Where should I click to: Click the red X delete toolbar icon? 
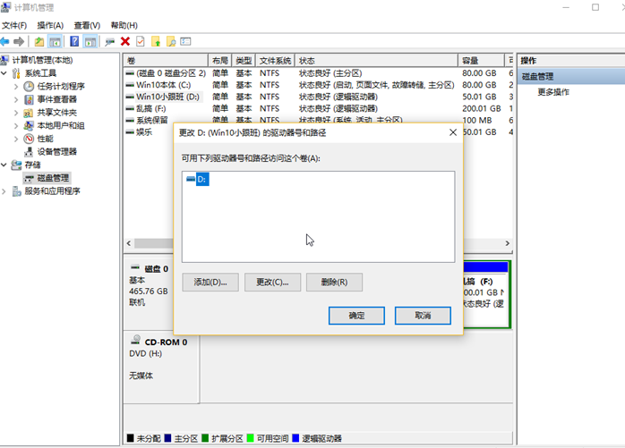tap(124, 41)
